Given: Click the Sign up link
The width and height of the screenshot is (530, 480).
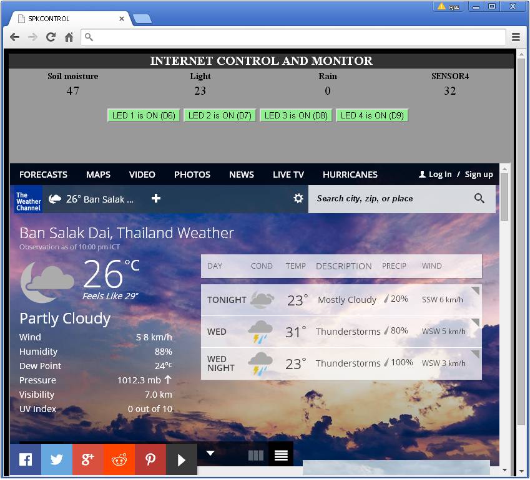Looking at the screenshot, I should [x=479, y=175].
